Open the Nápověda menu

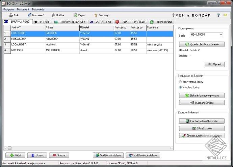(x=38, y=9)
